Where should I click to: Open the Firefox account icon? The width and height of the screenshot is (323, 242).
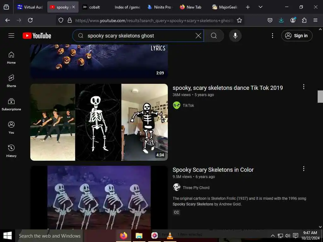[x=293, y=20]
